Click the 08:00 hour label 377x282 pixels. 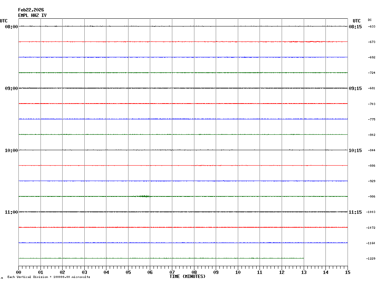pyautogui.click(x=11, y=27)
